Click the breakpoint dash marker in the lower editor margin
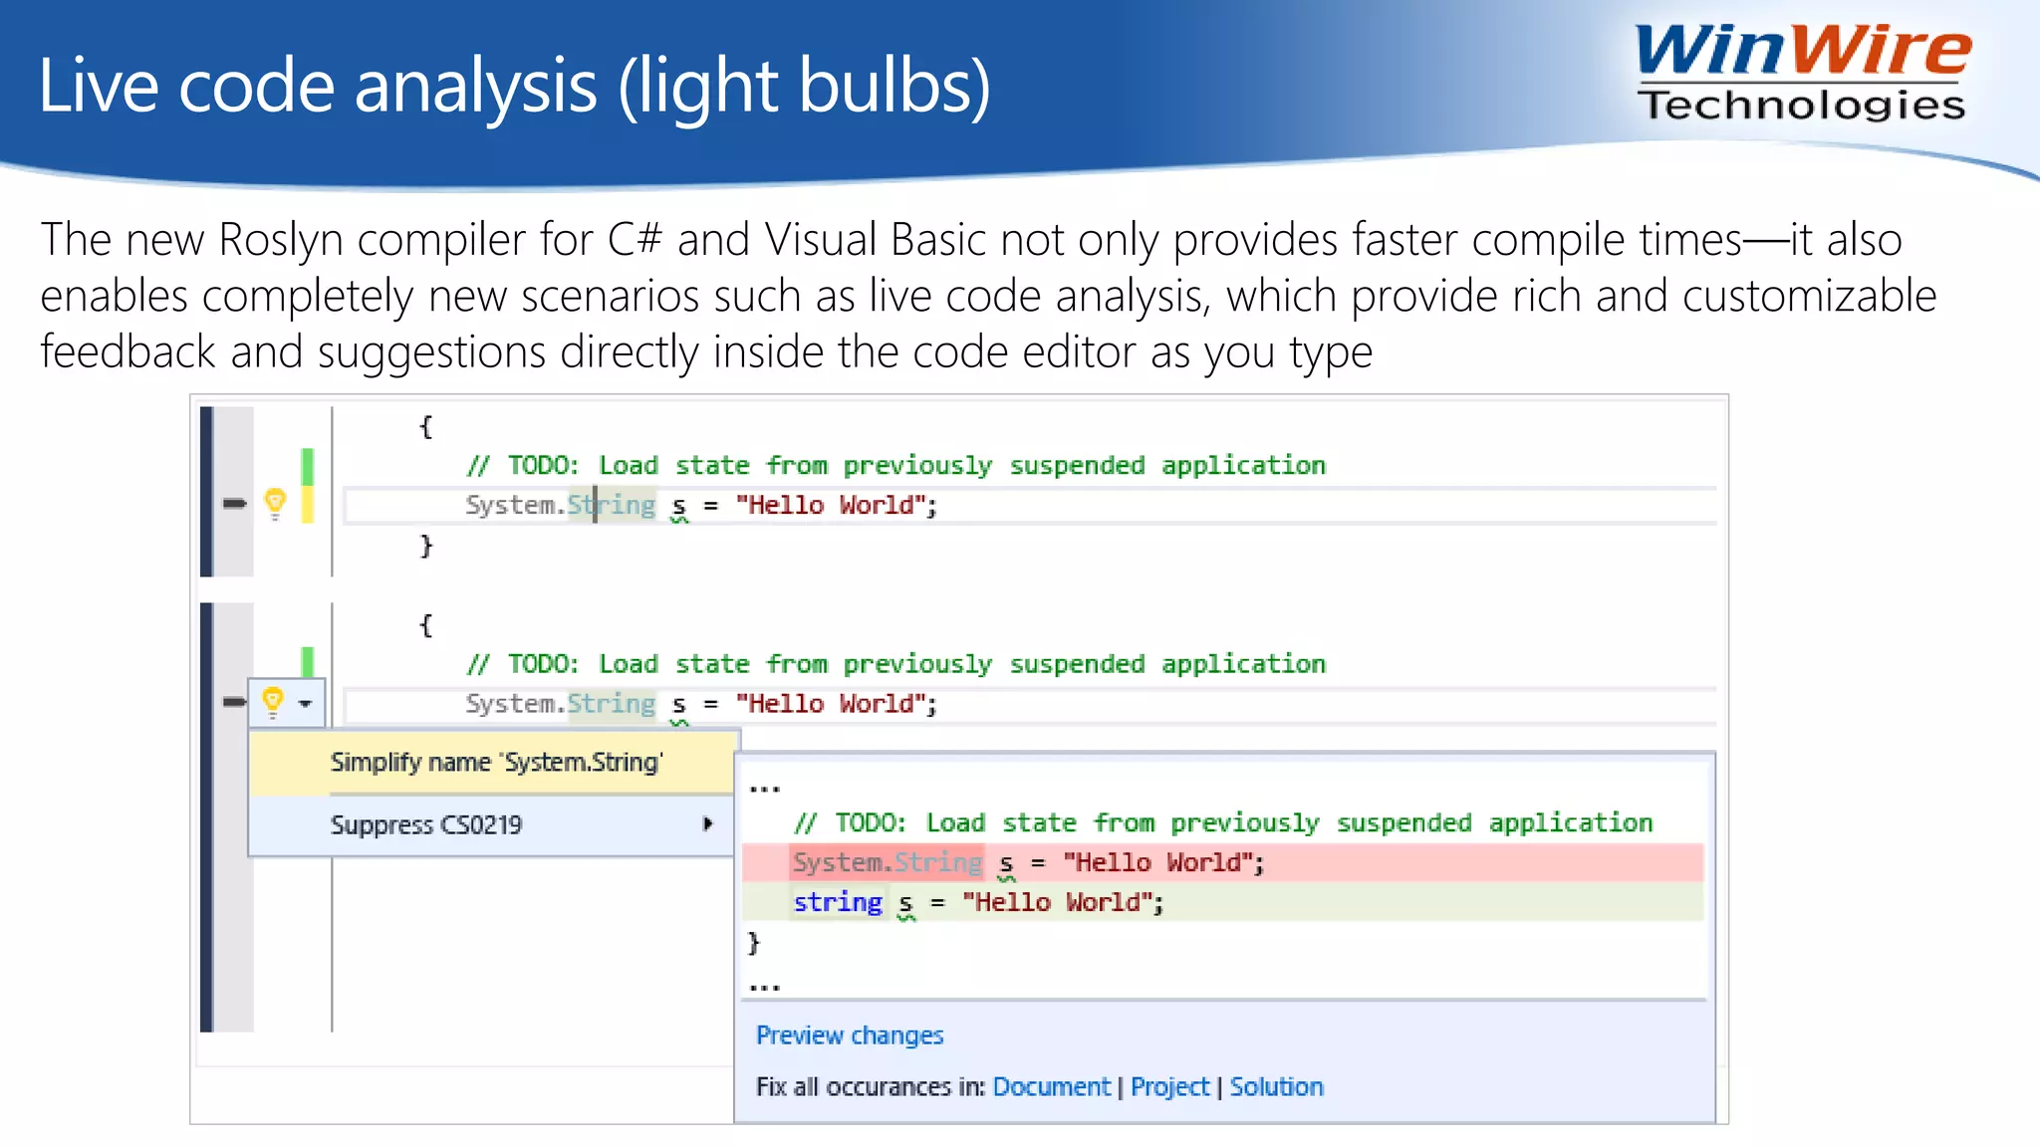Image resolution: width=2040 pixels, height=1147 pixels. coord(234,703)
